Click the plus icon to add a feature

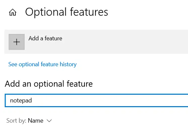[x=17, y=42]
